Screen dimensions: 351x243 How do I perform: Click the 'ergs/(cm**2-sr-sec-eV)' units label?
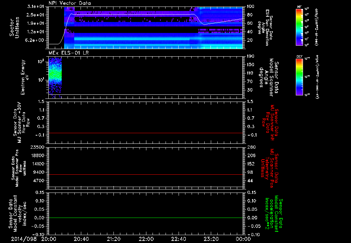point(318,77)
